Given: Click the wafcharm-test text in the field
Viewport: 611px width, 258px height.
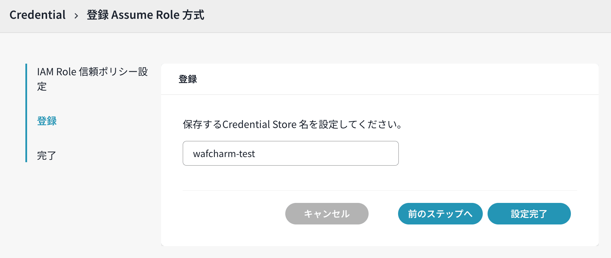Looking at the screenshot, I should (224, 154).
